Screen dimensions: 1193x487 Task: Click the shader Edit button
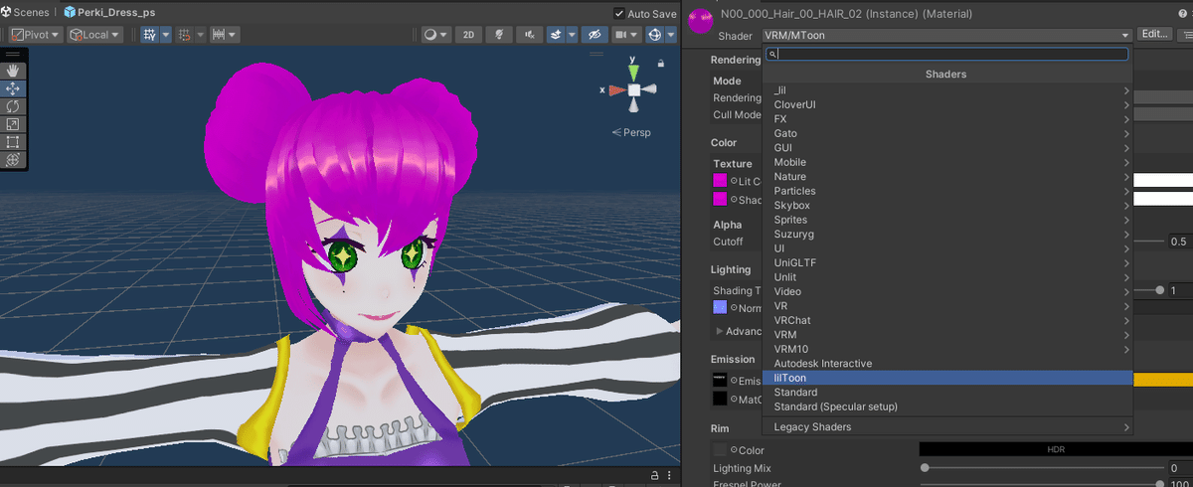pyautogui.click(x=1153, y=35)
